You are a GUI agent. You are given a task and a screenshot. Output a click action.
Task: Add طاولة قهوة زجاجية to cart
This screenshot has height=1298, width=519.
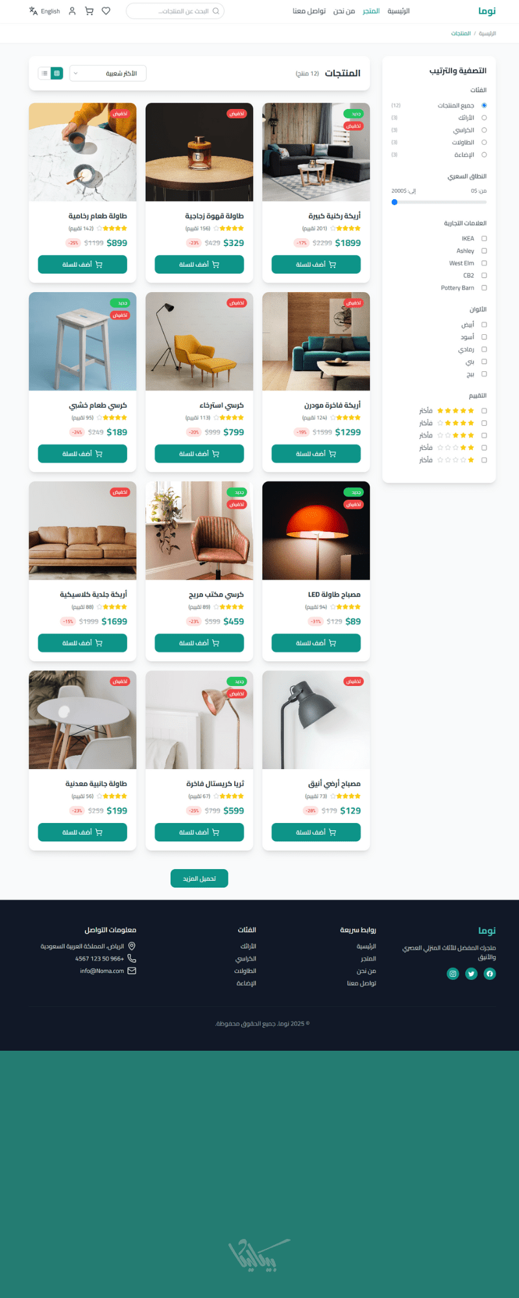[x=199, y=265]
